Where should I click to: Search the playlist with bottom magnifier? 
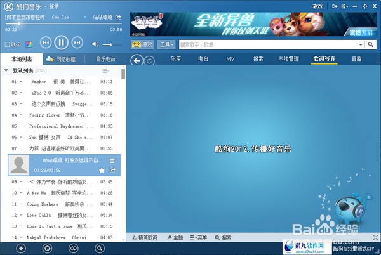[100, 249]
